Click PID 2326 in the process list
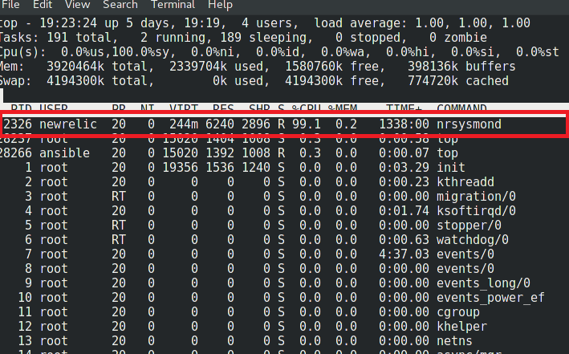569x354 pixels. 18,124
